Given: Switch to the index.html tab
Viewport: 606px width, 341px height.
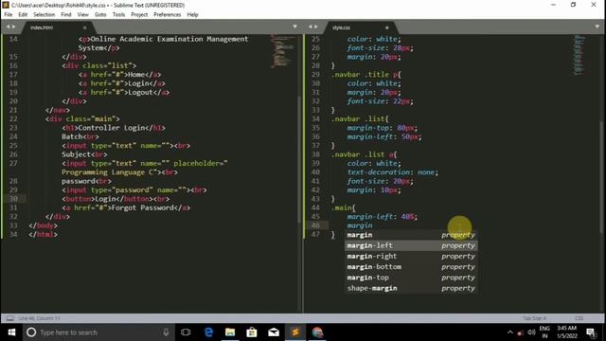Looking at the screenshot, I should point(42,27).
